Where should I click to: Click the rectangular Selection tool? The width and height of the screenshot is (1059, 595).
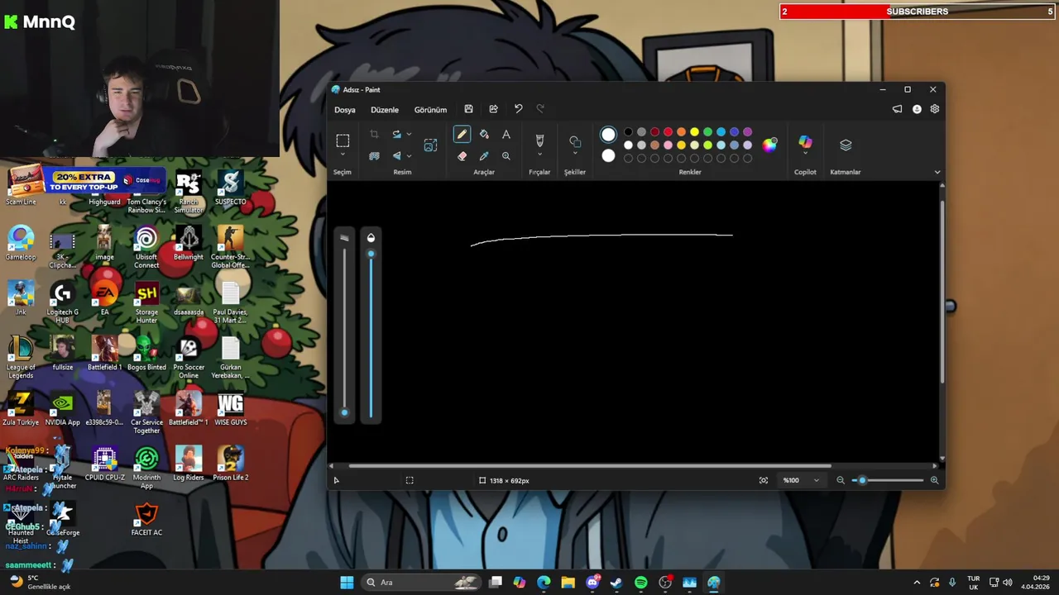pos(343,140)
